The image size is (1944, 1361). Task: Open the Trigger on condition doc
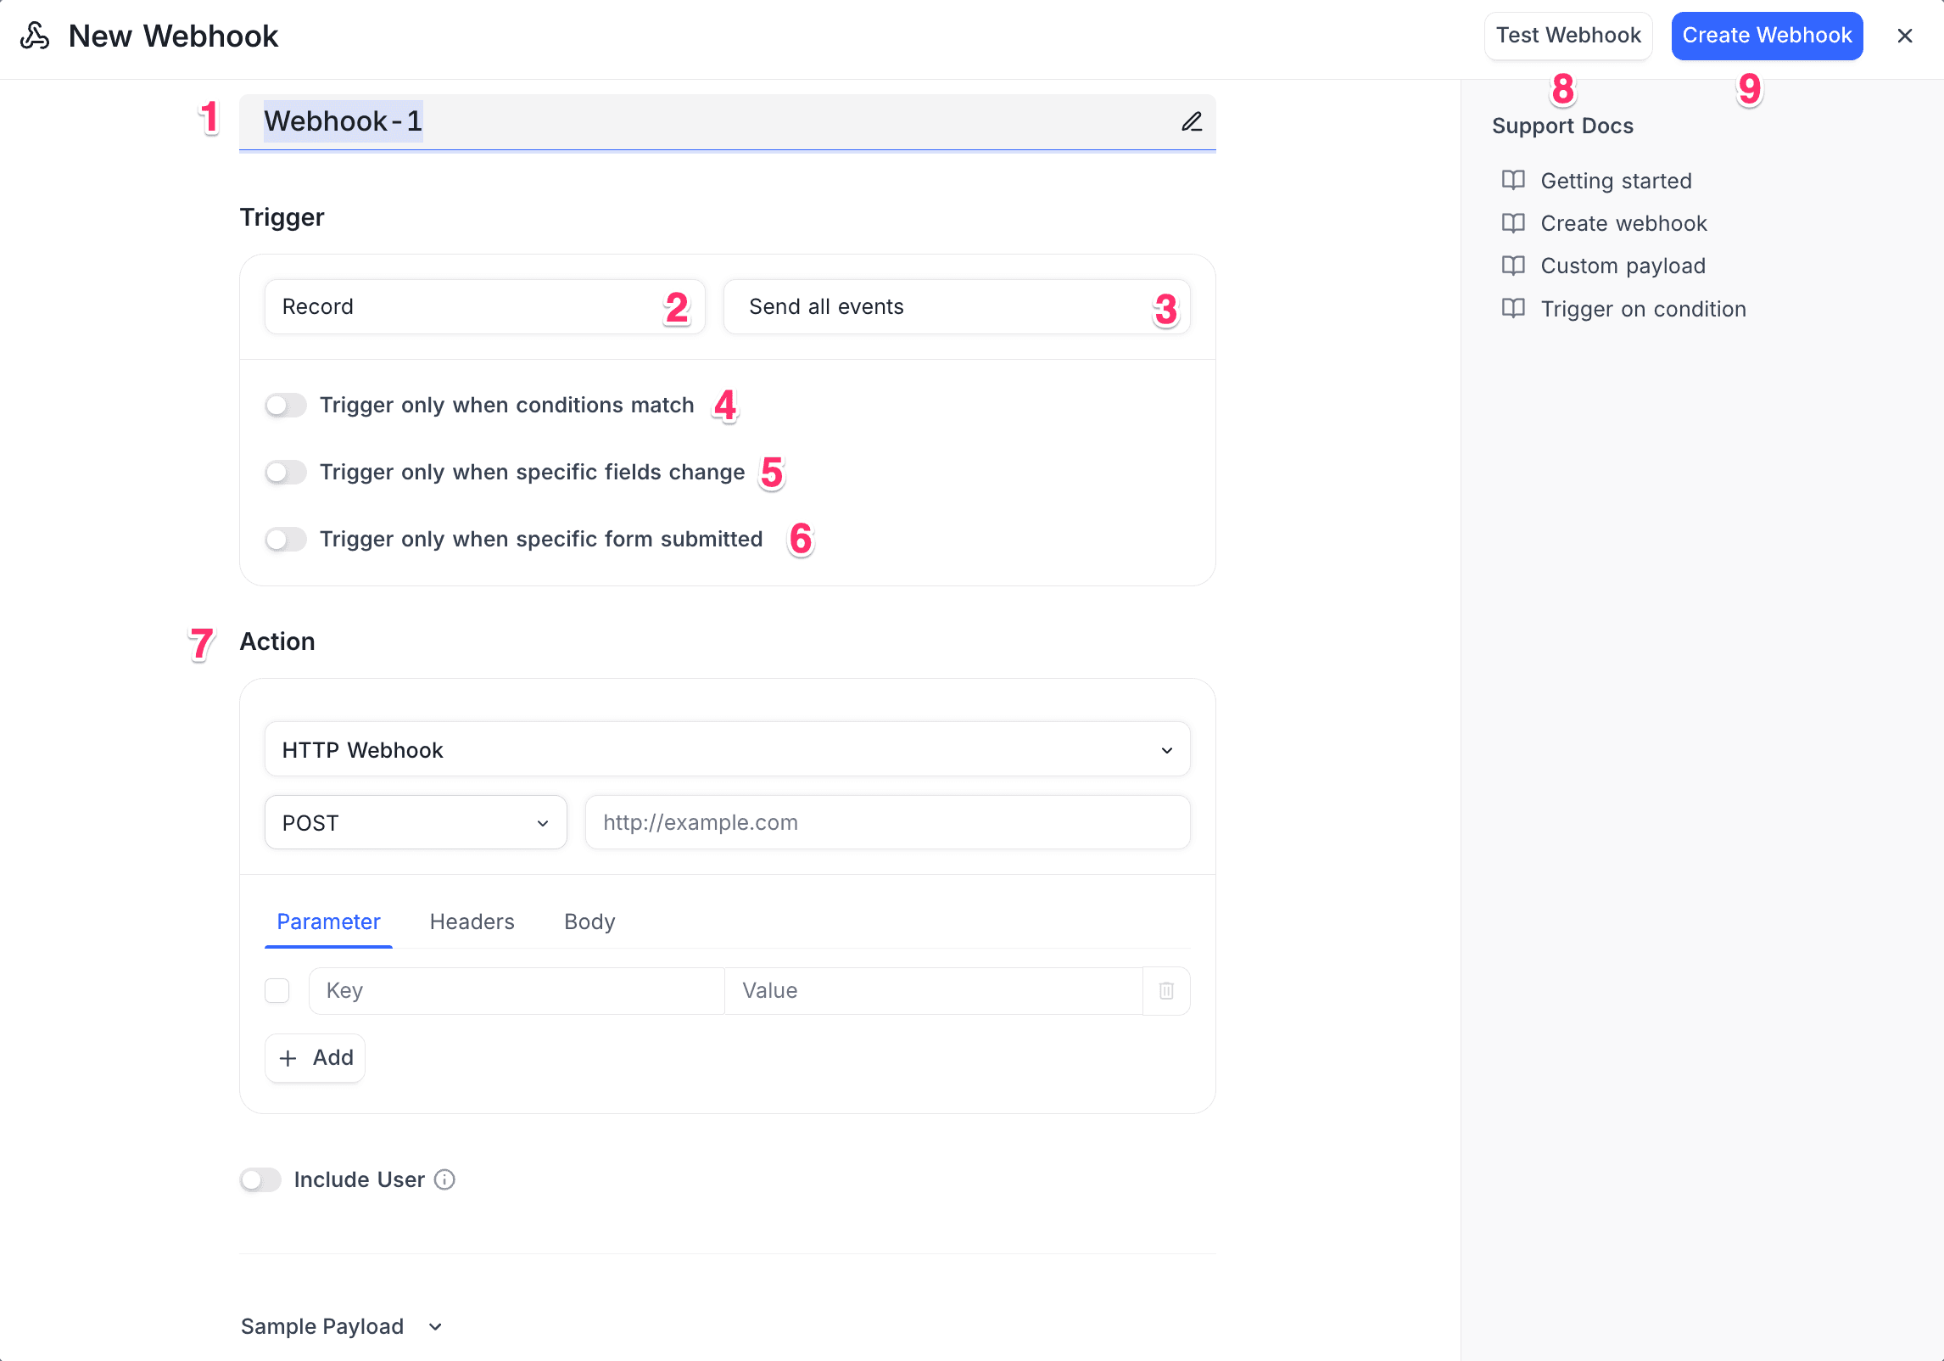click(x=1643, y=309)
